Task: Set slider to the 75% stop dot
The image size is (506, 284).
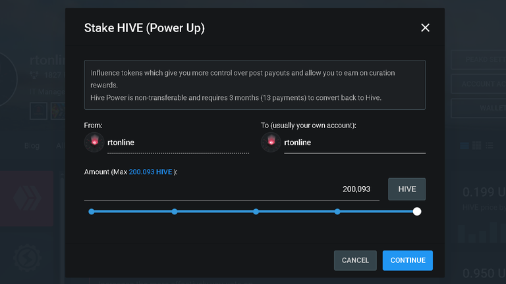Action: point(337,212)
